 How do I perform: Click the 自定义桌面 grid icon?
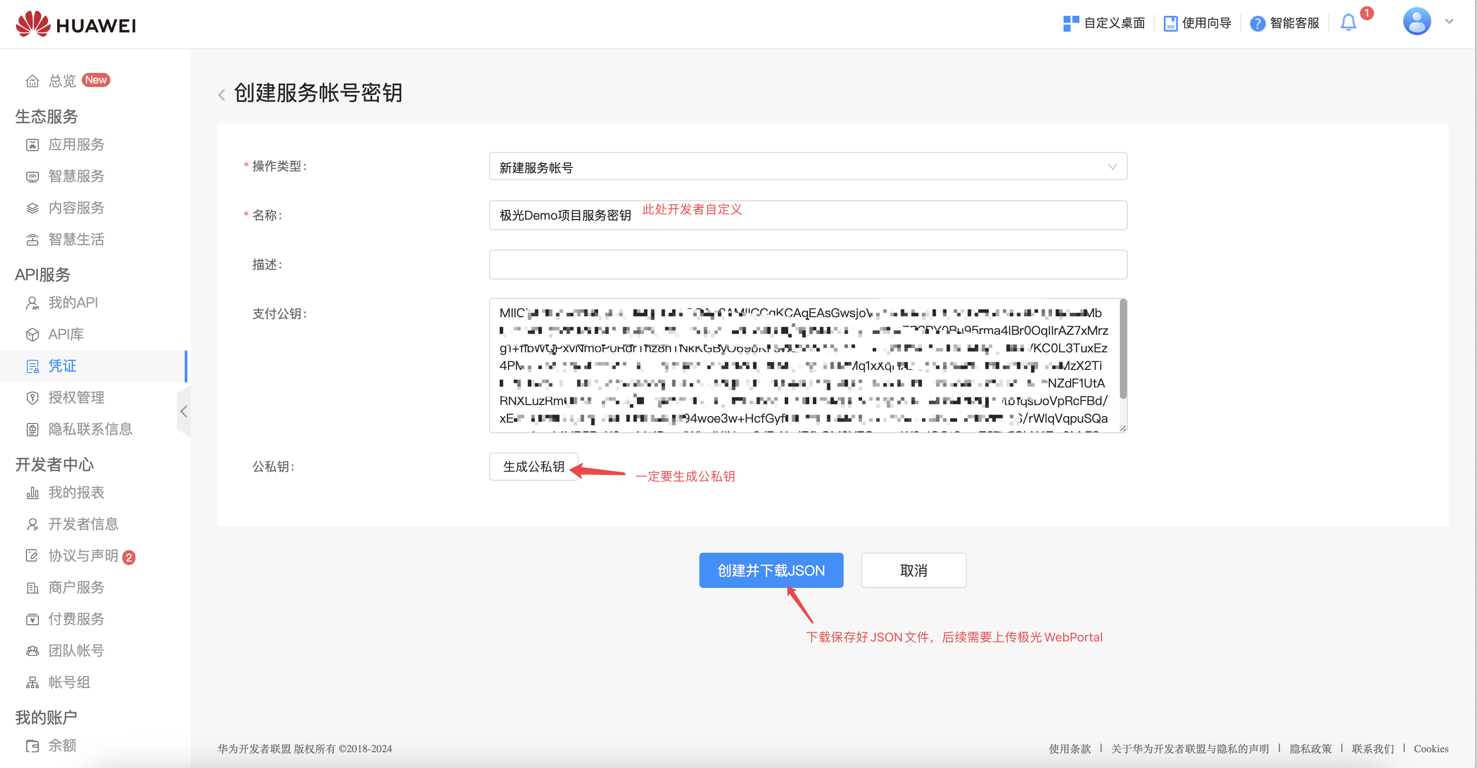pos(1071,23)
